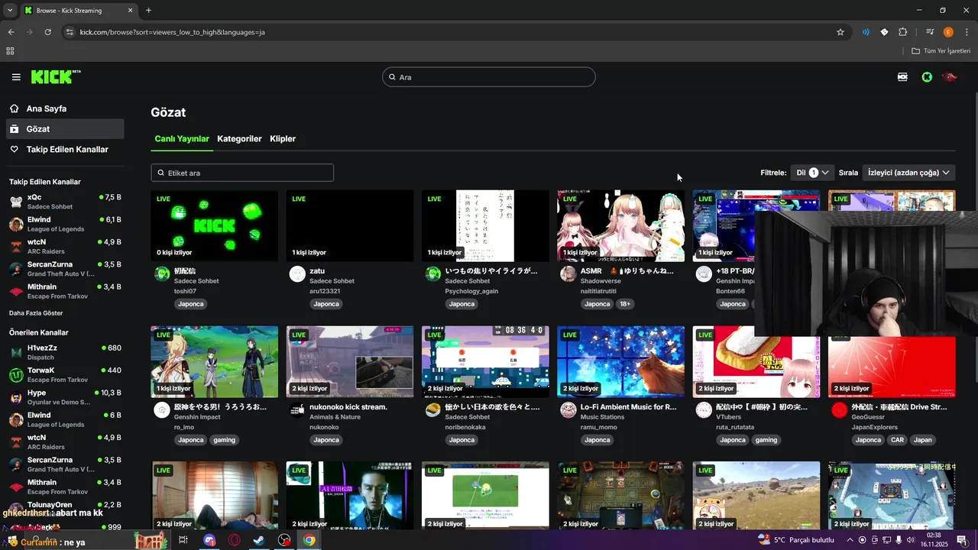Open Tüm Yer İşaretleri bookmarks folder
This screenshot has height=550, width=978.
tap(941, 51)
